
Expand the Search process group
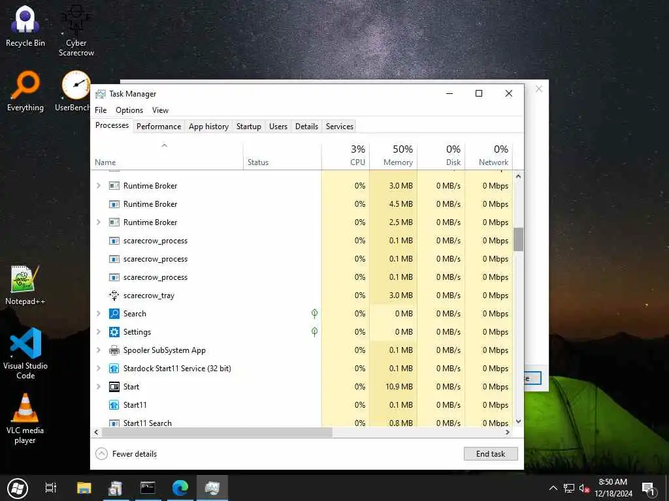click(99, 314)
